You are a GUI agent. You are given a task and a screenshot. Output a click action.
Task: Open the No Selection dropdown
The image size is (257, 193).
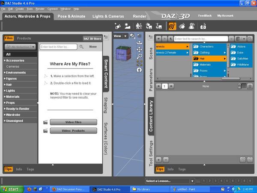point(20,47)
